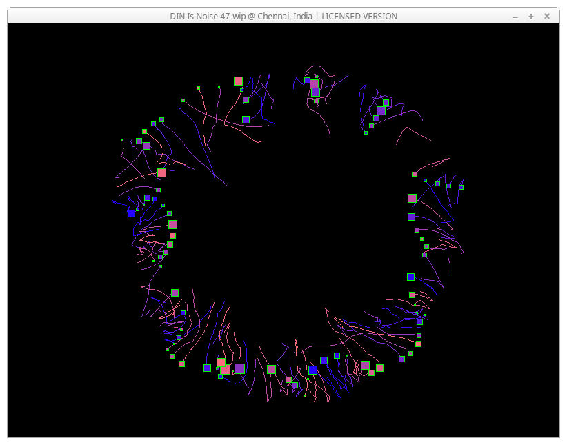
Task: Select the large solid blue drone at far left edge of ring
Action: (131, 213)
